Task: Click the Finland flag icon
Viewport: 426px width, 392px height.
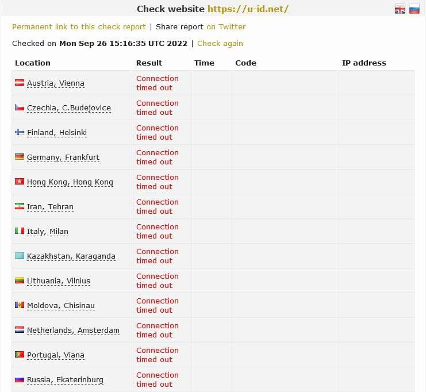Action: pos(20,132)
